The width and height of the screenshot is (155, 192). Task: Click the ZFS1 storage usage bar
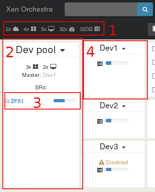[65, 101]
